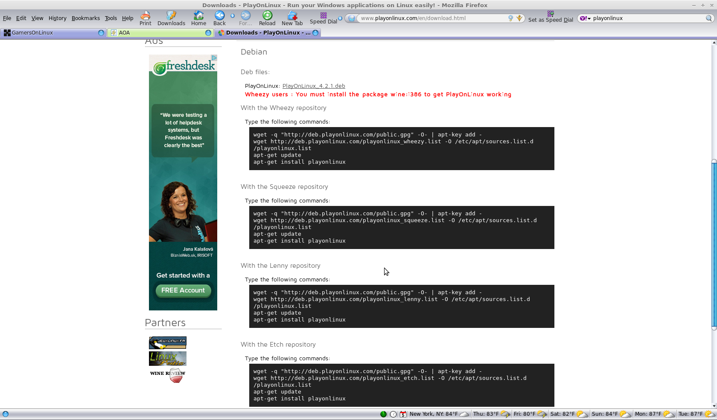Open the Help menu
This screenshot has height=420, width=717.
click(x=128, y=18)
